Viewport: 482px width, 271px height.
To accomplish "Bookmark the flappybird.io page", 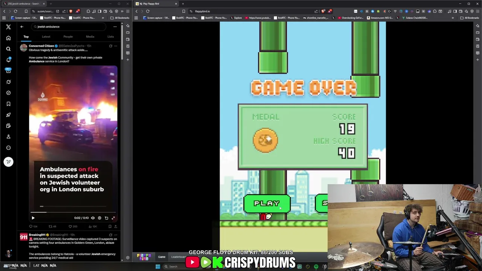I will tap(184, 11).
